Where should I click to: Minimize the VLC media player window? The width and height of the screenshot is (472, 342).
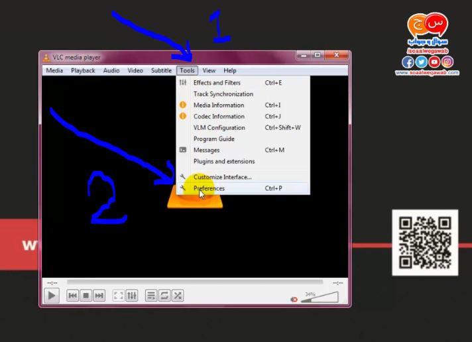pos(304,56)
